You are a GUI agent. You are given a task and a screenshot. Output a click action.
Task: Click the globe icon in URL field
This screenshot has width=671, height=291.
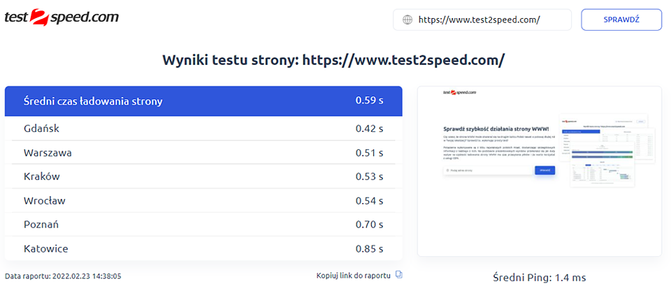tap(407, 20)
